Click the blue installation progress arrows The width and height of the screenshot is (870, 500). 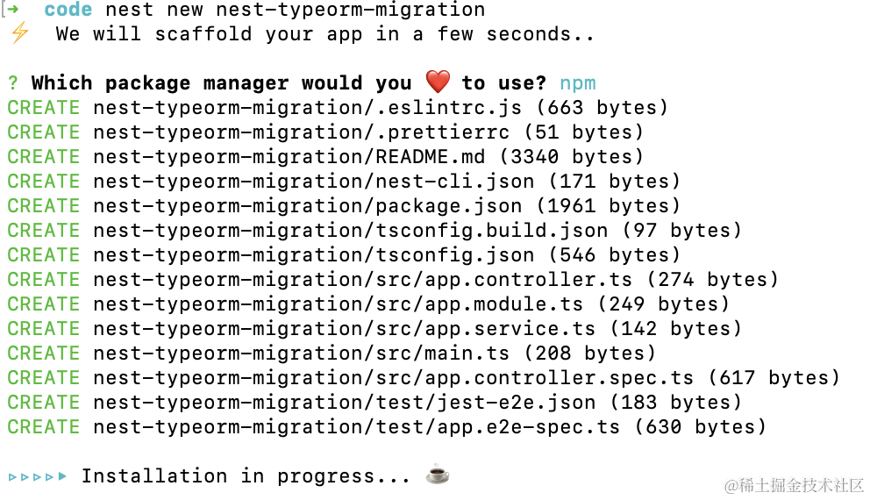[38, 476]
